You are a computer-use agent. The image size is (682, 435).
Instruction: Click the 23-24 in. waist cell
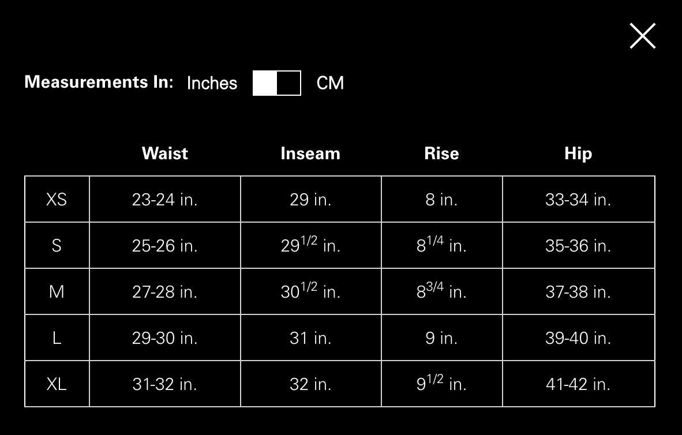[x=165, y=199]
